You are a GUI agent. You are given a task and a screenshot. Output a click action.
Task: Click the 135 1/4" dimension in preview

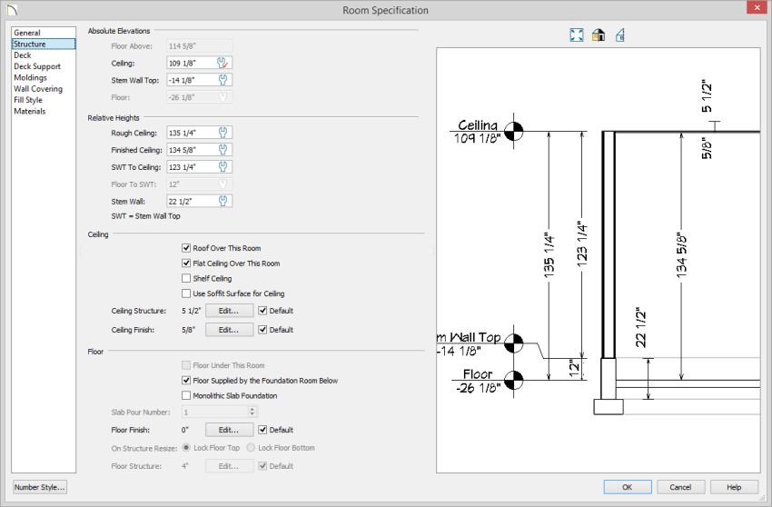pyautogui.click(x=549, y=256)
